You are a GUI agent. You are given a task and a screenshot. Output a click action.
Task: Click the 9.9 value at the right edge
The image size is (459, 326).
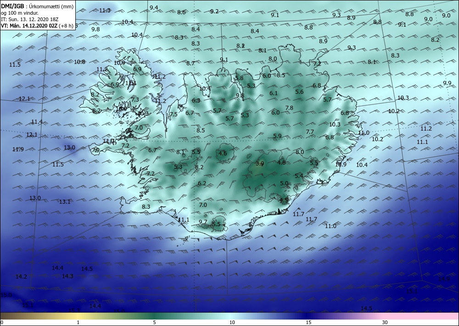point(447,83)
